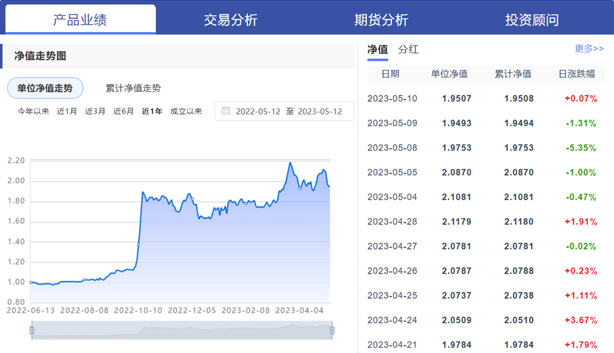614x353 pixels.
Task: Go to 投资顾问 tab
Action: tap(532, 20)
